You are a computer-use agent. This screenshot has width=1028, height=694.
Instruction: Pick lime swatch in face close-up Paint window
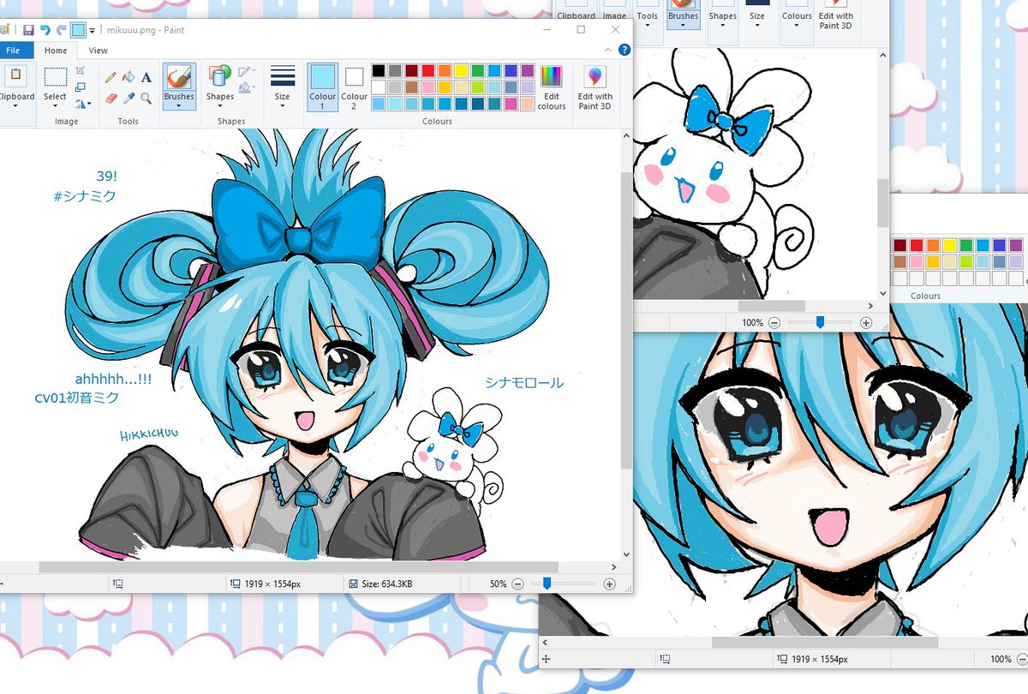966,261
